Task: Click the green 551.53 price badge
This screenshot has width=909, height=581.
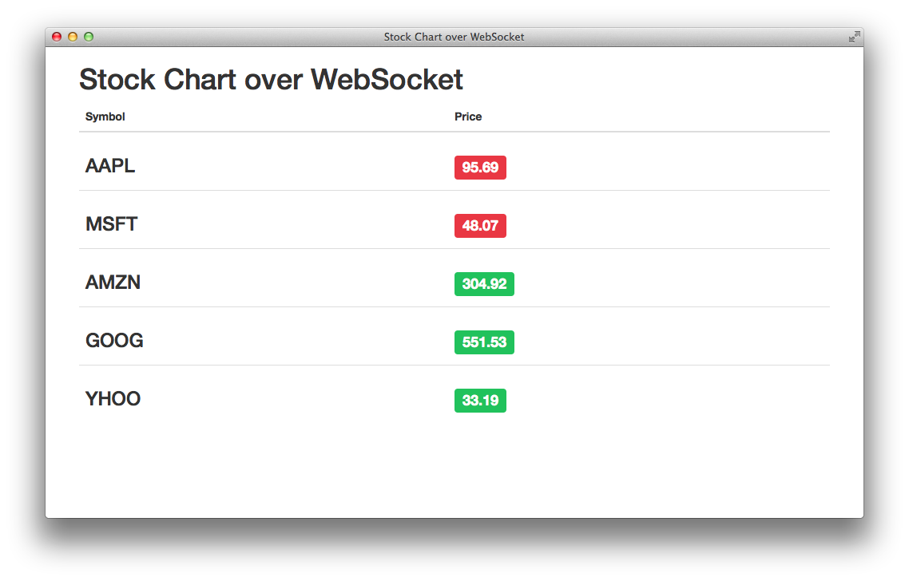Action: coord(484,342)
